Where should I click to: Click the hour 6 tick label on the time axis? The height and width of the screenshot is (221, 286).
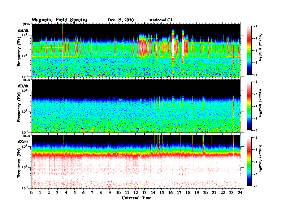83,193
